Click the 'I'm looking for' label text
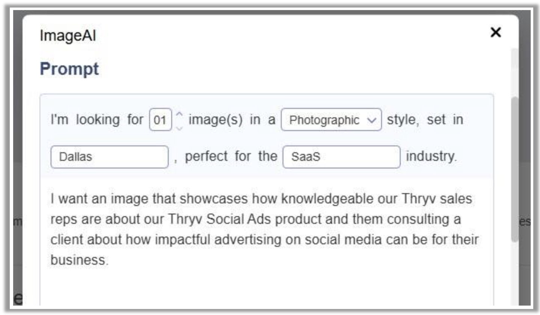 97,120
